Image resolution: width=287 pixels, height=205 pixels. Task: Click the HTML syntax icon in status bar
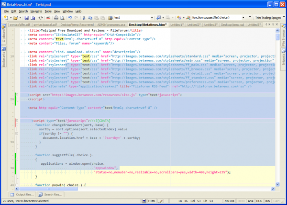[144, 201]
